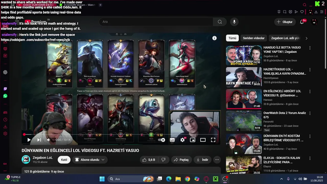Select the Seriden videolar chip

pos(254,38)
